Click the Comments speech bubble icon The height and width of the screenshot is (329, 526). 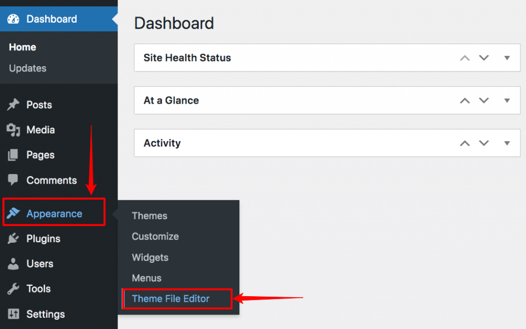click(13, 180)
